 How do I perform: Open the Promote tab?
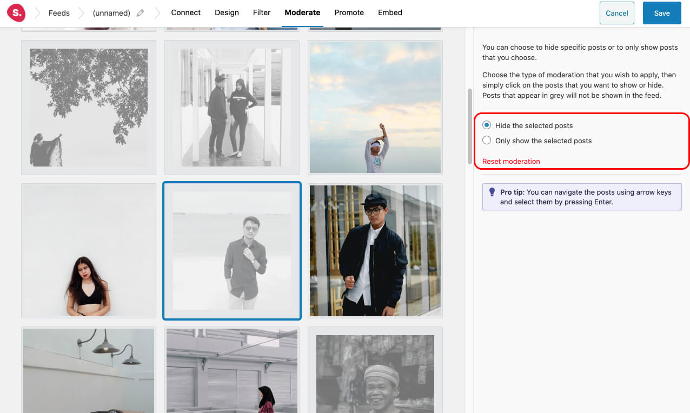(349, 12)
